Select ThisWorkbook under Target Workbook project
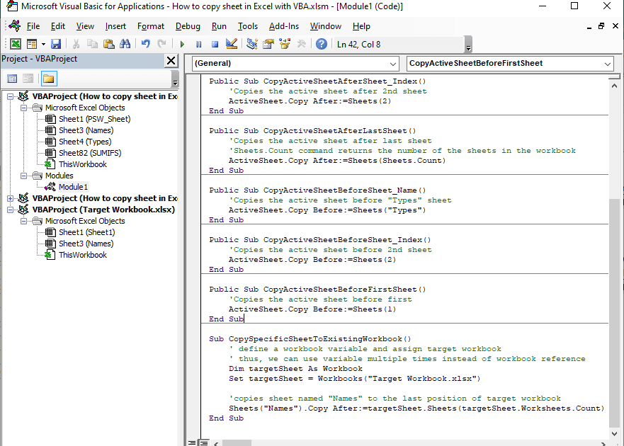 coord(83,255)
